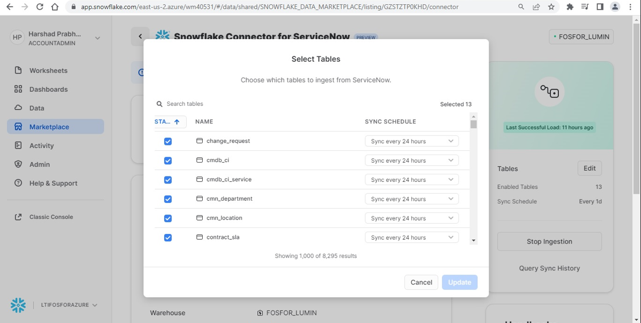Viewport: 641px width, 323px height.
Task: Open sync schedule dropdown for cmn_department
Action: pos(411,199)
